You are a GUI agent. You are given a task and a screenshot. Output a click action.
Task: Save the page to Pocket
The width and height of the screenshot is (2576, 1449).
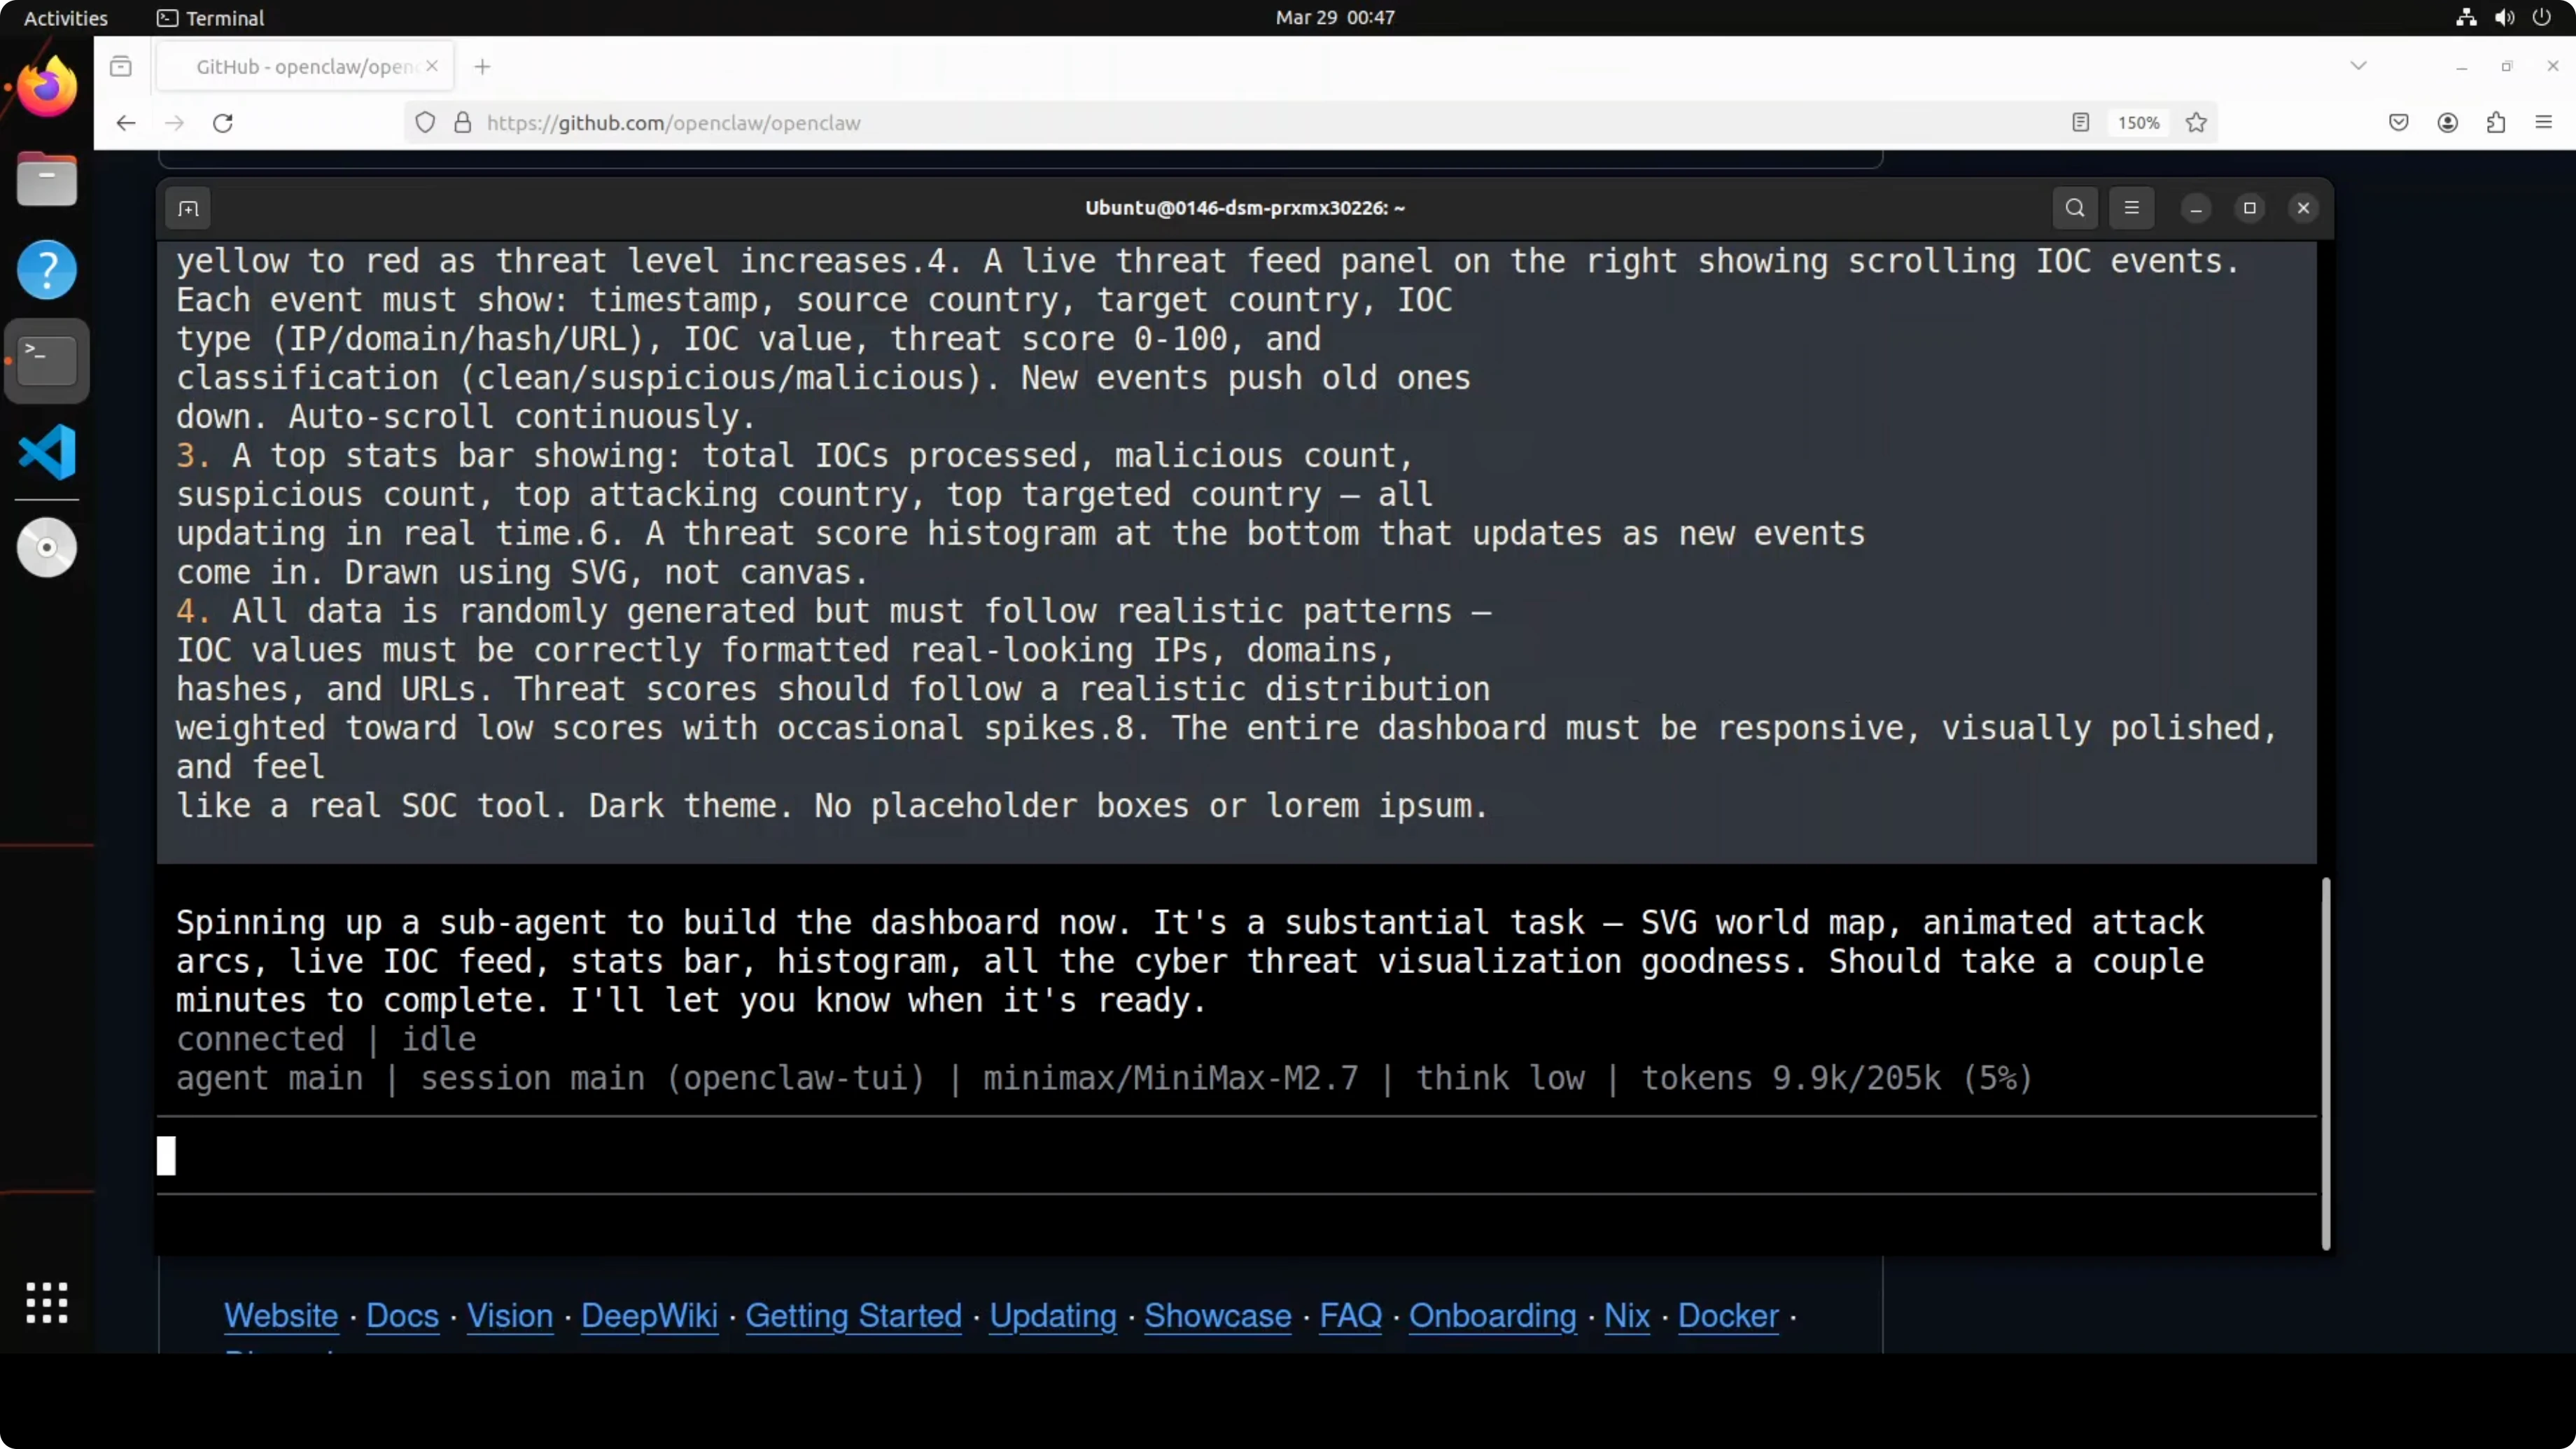tap(2398, 122)
